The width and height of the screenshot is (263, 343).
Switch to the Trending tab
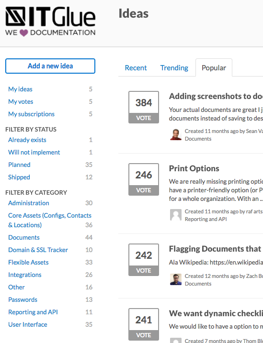click(x=174, y=68)
